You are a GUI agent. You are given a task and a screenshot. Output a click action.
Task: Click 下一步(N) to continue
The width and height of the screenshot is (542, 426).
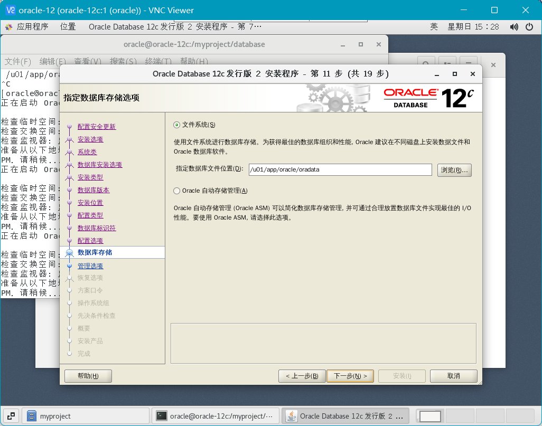[x=350, y=376]
